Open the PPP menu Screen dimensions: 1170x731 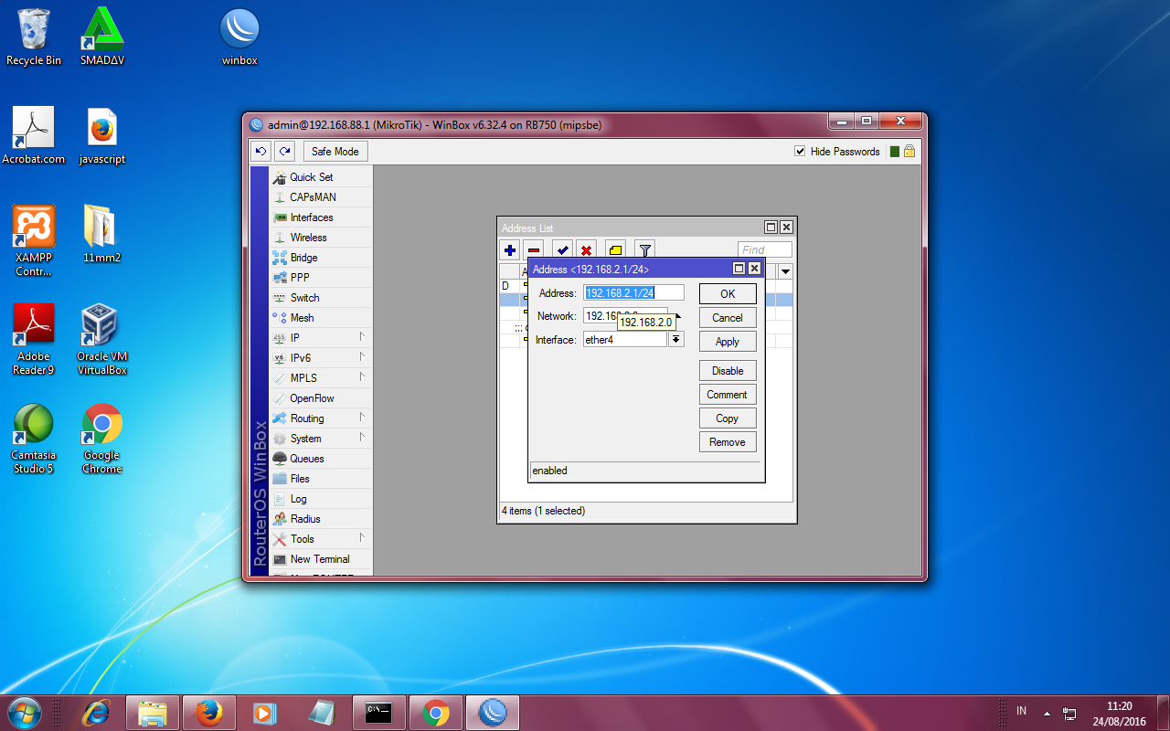coord(322,278)
